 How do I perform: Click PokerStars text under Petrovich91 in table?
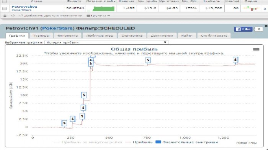[x=21, y=10]
